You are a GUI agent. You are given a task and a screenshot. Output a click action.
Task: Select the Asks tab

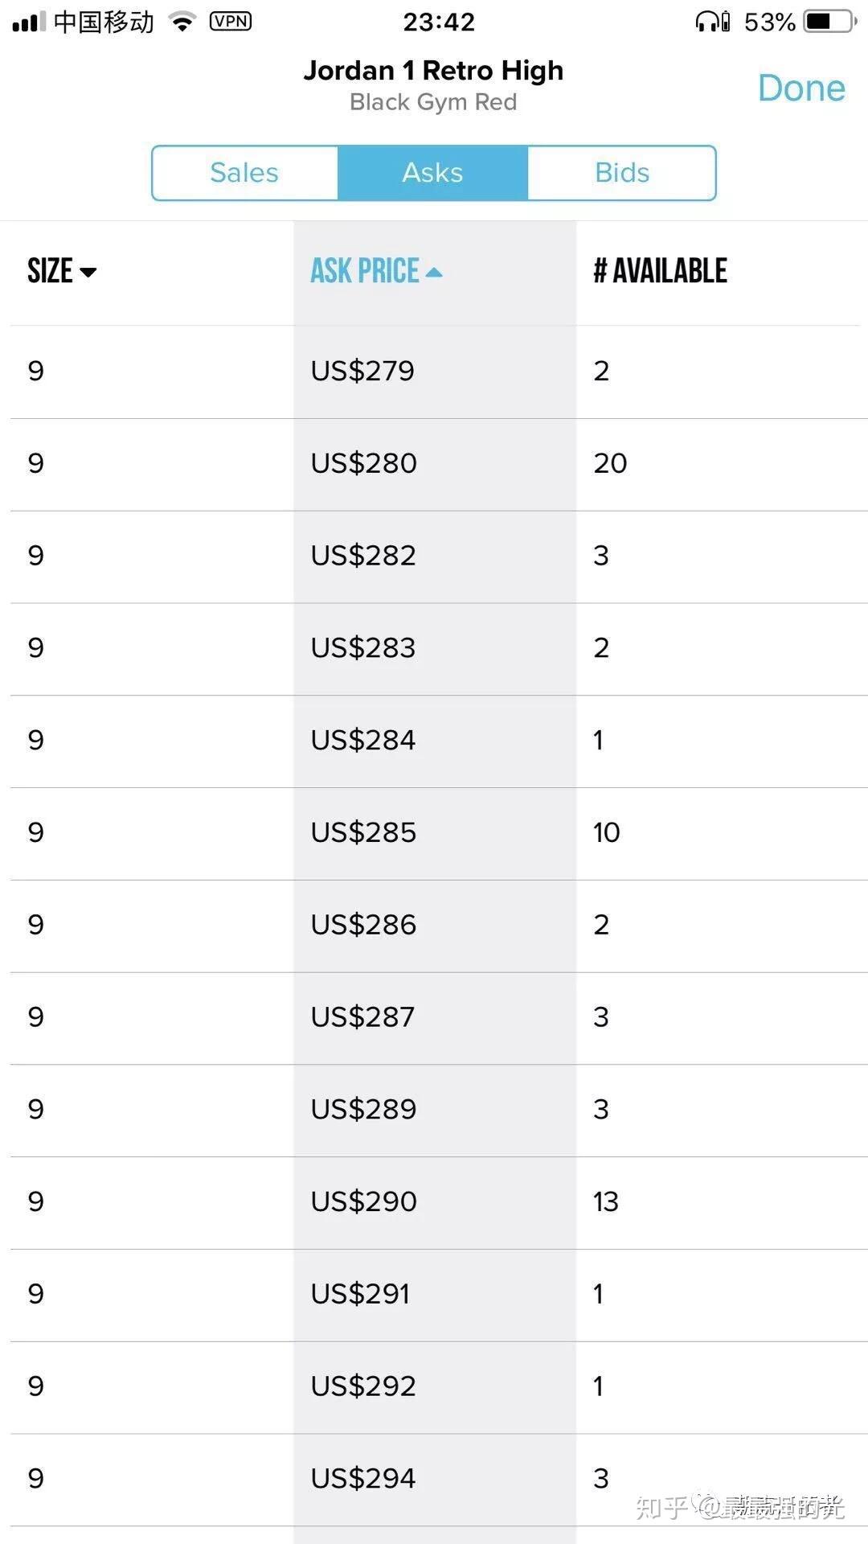(x=432, y=172)
